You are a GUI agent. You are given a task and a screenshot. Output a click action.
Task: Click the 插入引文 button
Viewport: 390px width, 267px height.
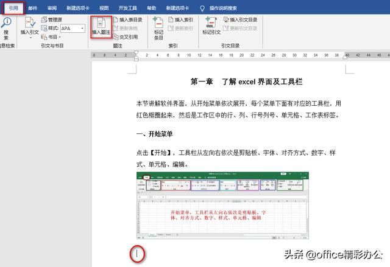pos(30,28)
